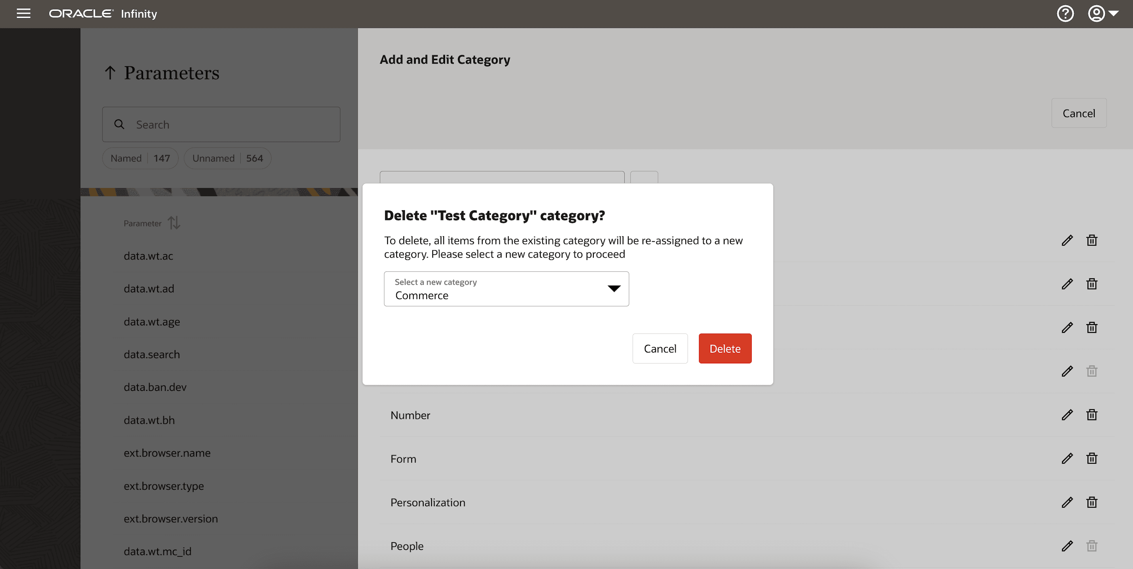Delete the Form category
Image resolution: width=1133 pixels, height=569 pixels.
point(1092,459)
